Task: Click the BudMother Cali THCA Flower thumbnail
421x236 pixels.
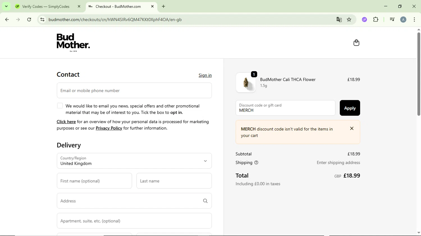Action: pyautogui.click(x=246, y=83)
